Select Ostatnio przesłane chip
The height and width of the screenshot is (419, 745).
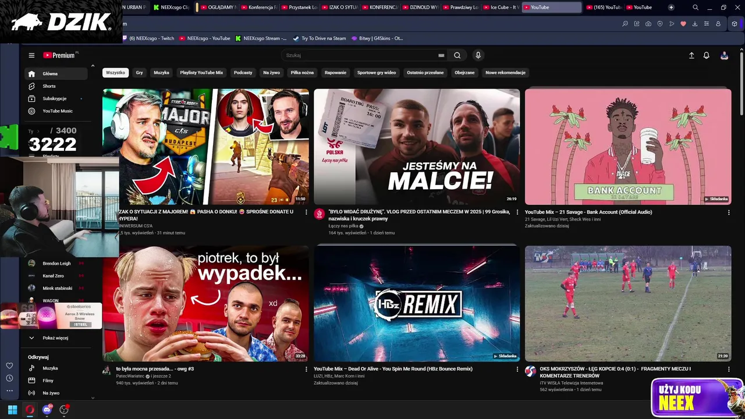[425, 73]
